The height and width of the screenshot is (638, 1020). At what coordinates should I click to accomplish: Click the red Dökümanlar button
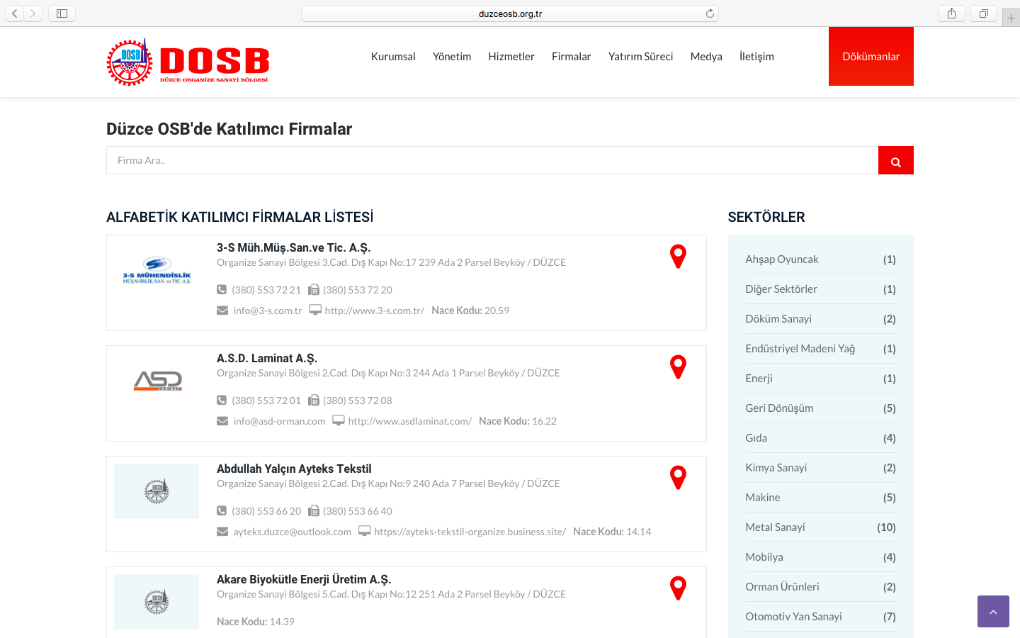coord(871,57)
